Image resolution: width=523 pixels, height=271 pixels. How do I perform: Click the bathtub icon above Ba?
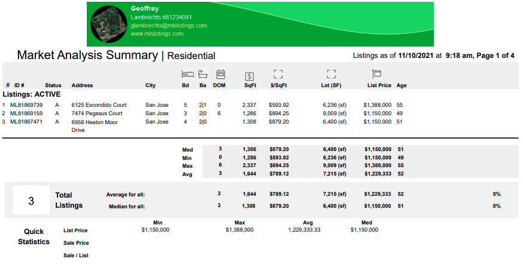point(203,74)
